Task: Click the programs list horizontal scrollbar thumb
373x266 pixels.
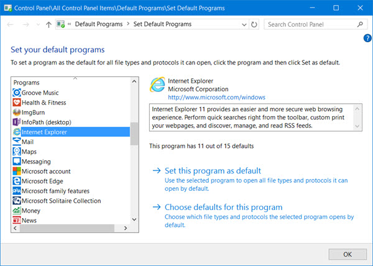Action: 67,228
